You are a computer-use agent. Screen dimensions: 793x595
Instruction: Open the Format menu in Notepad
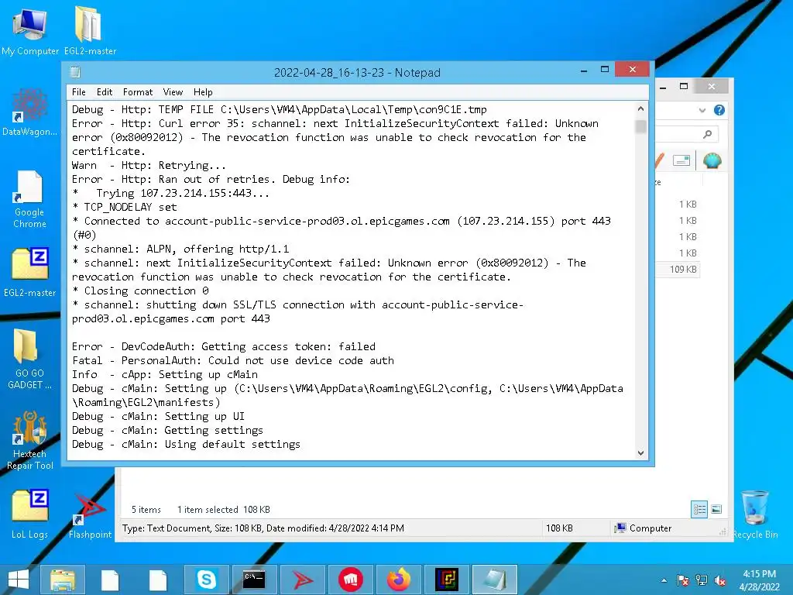click(x=138, y=92)
